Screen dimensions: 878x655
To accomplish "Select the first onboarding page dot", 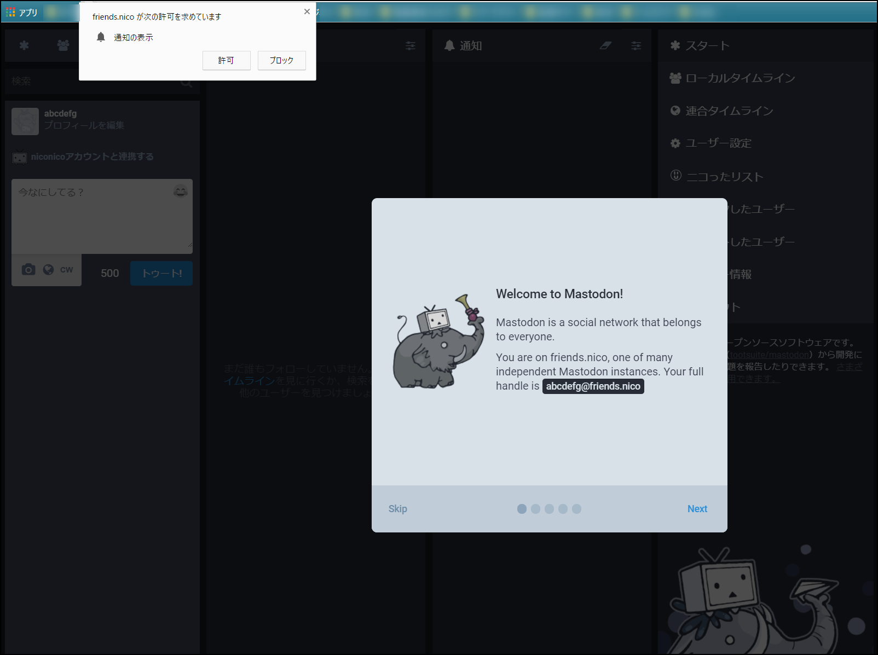I will 522,509.
